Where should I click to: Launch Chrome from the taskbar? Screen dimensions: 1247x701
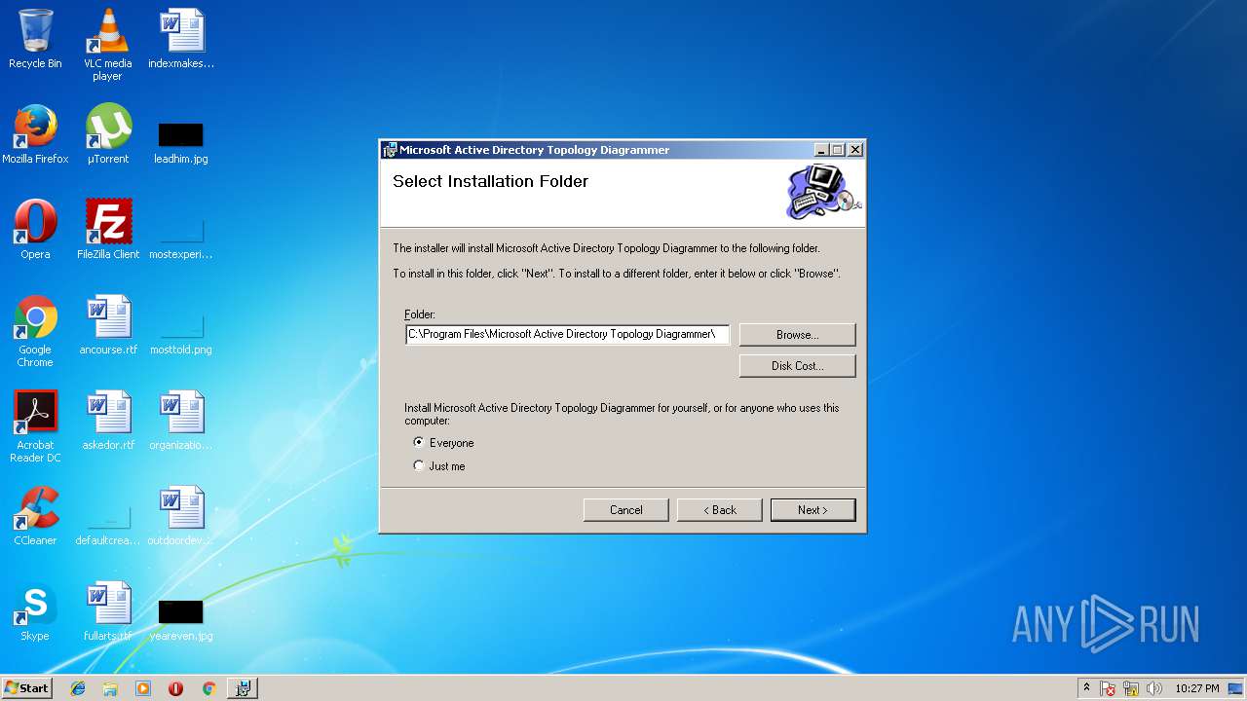(208, 688)
